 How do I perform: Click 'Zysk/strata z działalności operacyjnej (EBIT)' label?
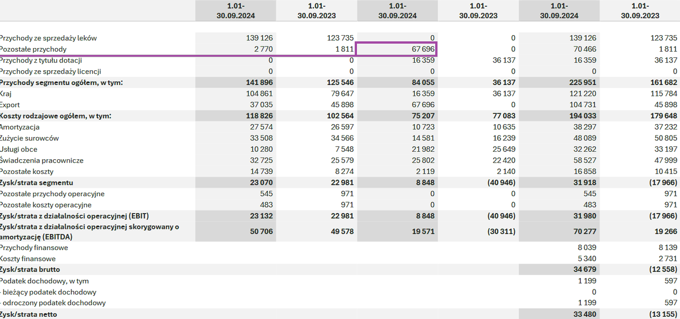[74, 216]
